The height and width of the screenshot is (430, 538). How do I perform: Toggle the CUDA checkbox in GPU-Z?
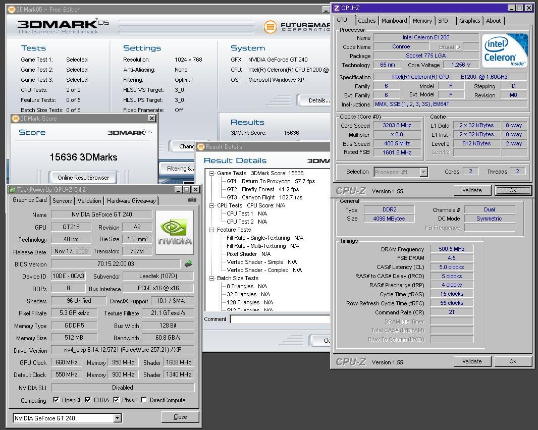(x=88, y=400)
